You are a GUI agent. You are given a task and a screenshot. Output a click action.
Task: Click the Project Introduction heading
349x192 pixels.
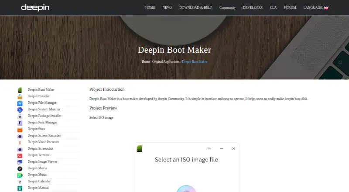pos(107,89)
